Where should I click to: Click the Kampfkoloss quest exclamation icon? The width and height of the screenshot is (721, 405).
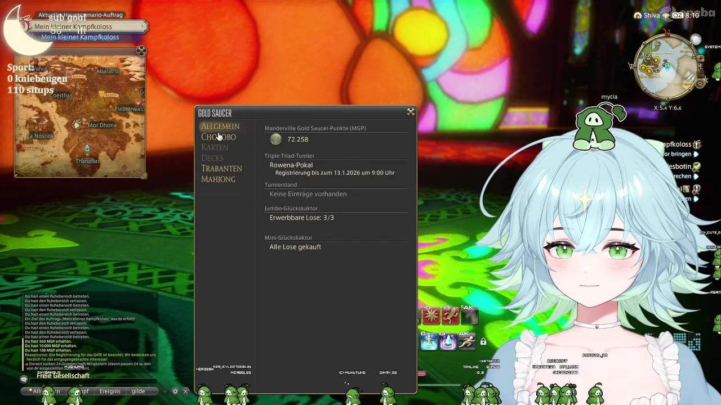click(697, 145)
